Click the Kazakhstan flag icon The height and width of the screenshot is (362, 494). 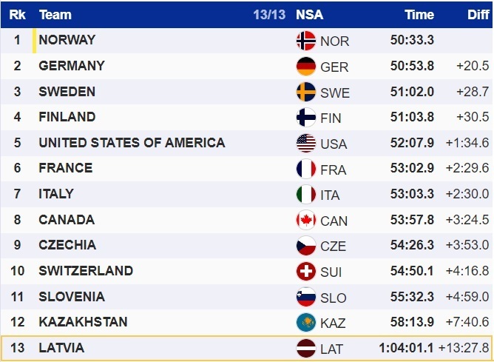(305, 323)
